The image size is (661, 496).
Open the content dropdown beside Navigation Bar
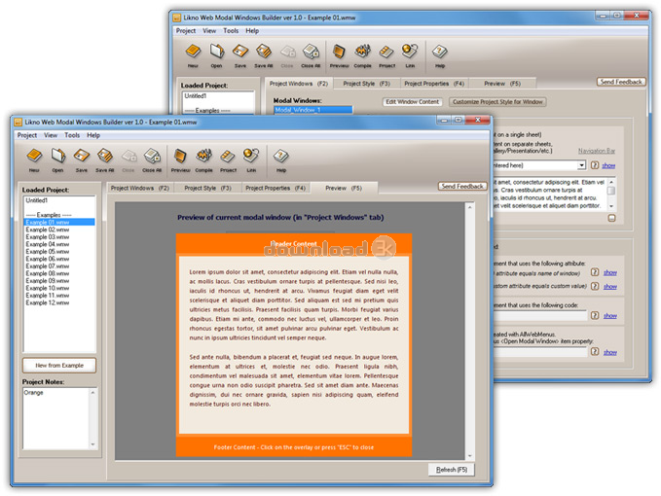(x=581, y=165)
